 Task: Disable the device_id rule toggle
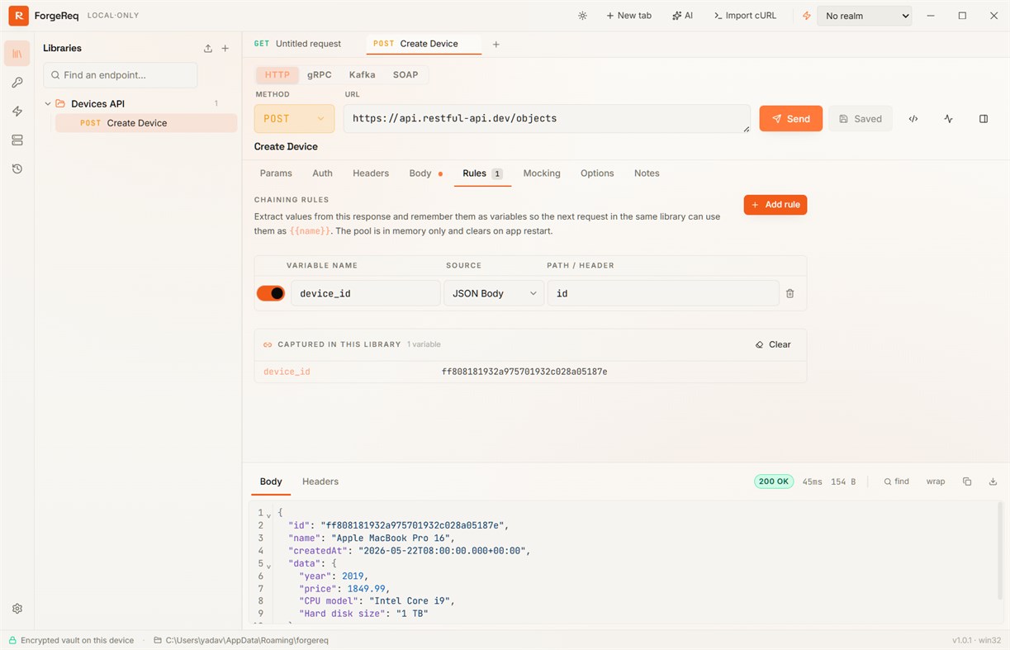271,293
